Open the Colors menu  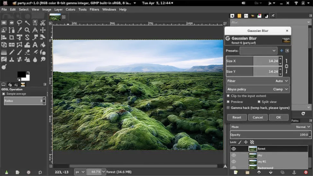pyautogui.click(x=70, y=9)
